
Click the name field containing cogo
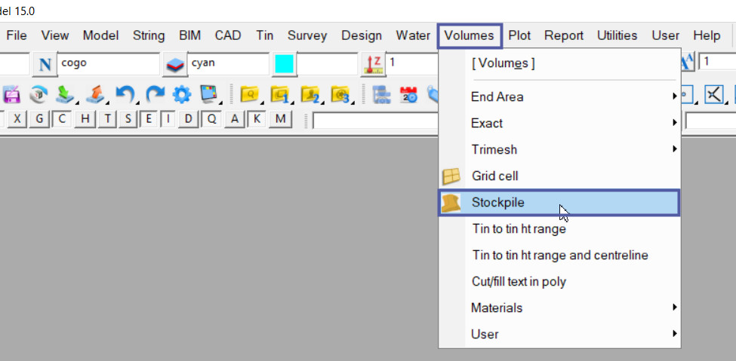(x=109, y=64)
